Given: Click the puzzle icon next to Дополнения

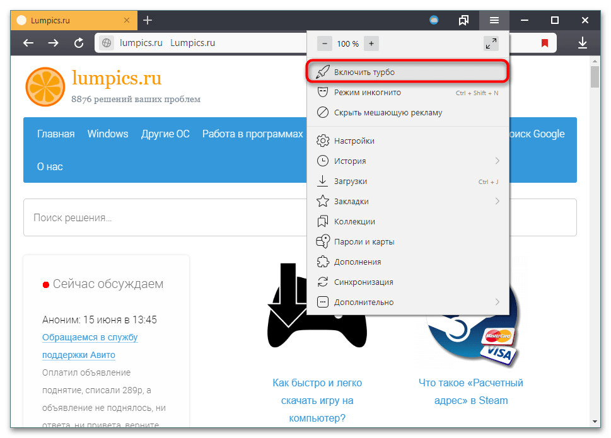Looking at the screenshot, I should click(x=323, y=262).
